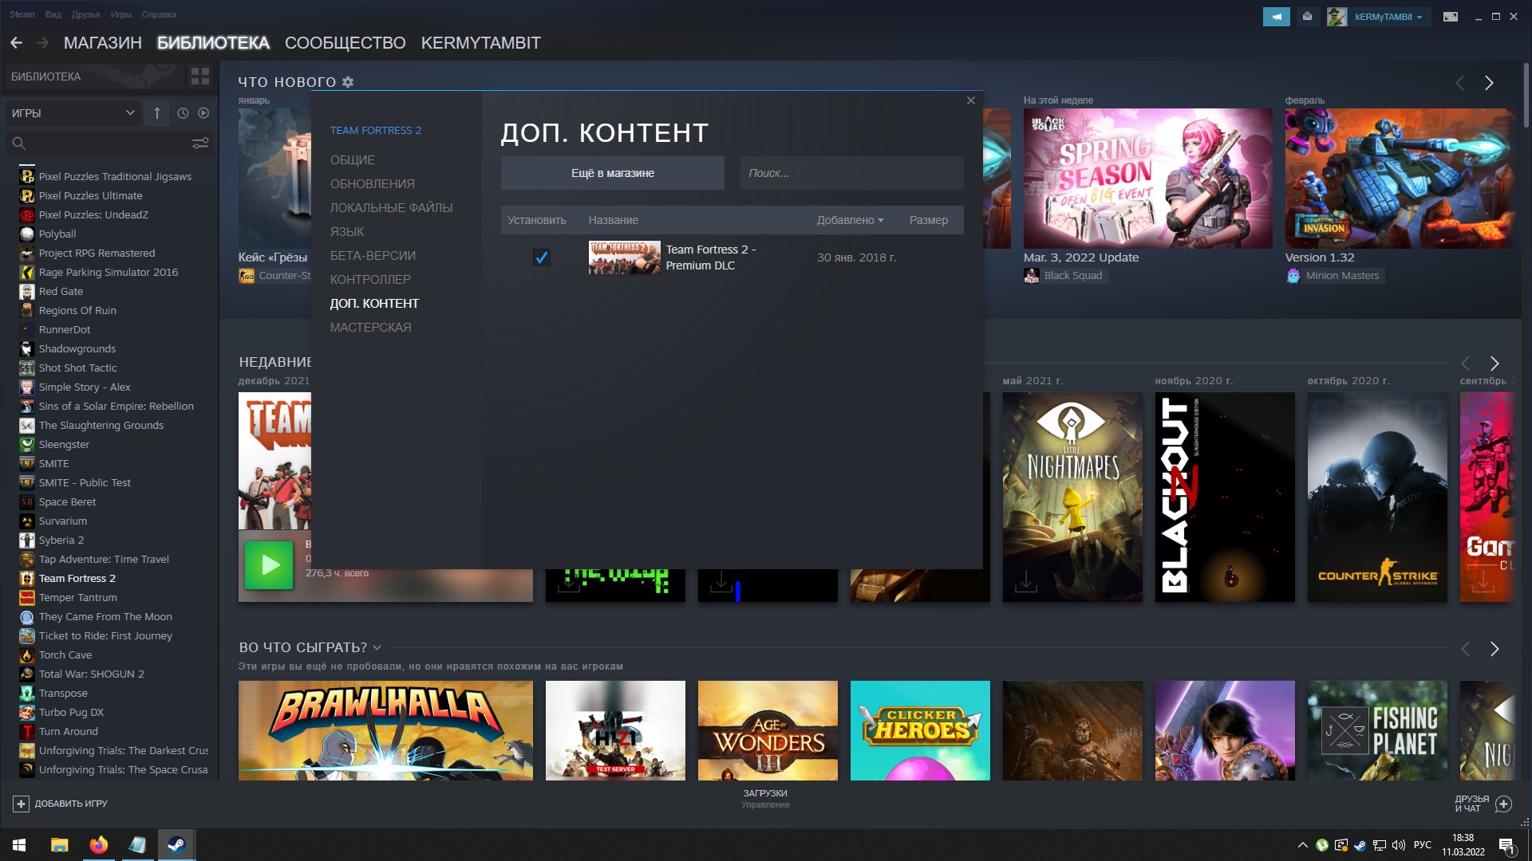Image resolution: width=1532 pixels, height=861 pixels.
Task: Open ЗАГРУЗКИ downloads management
Action: pos(765,798)
